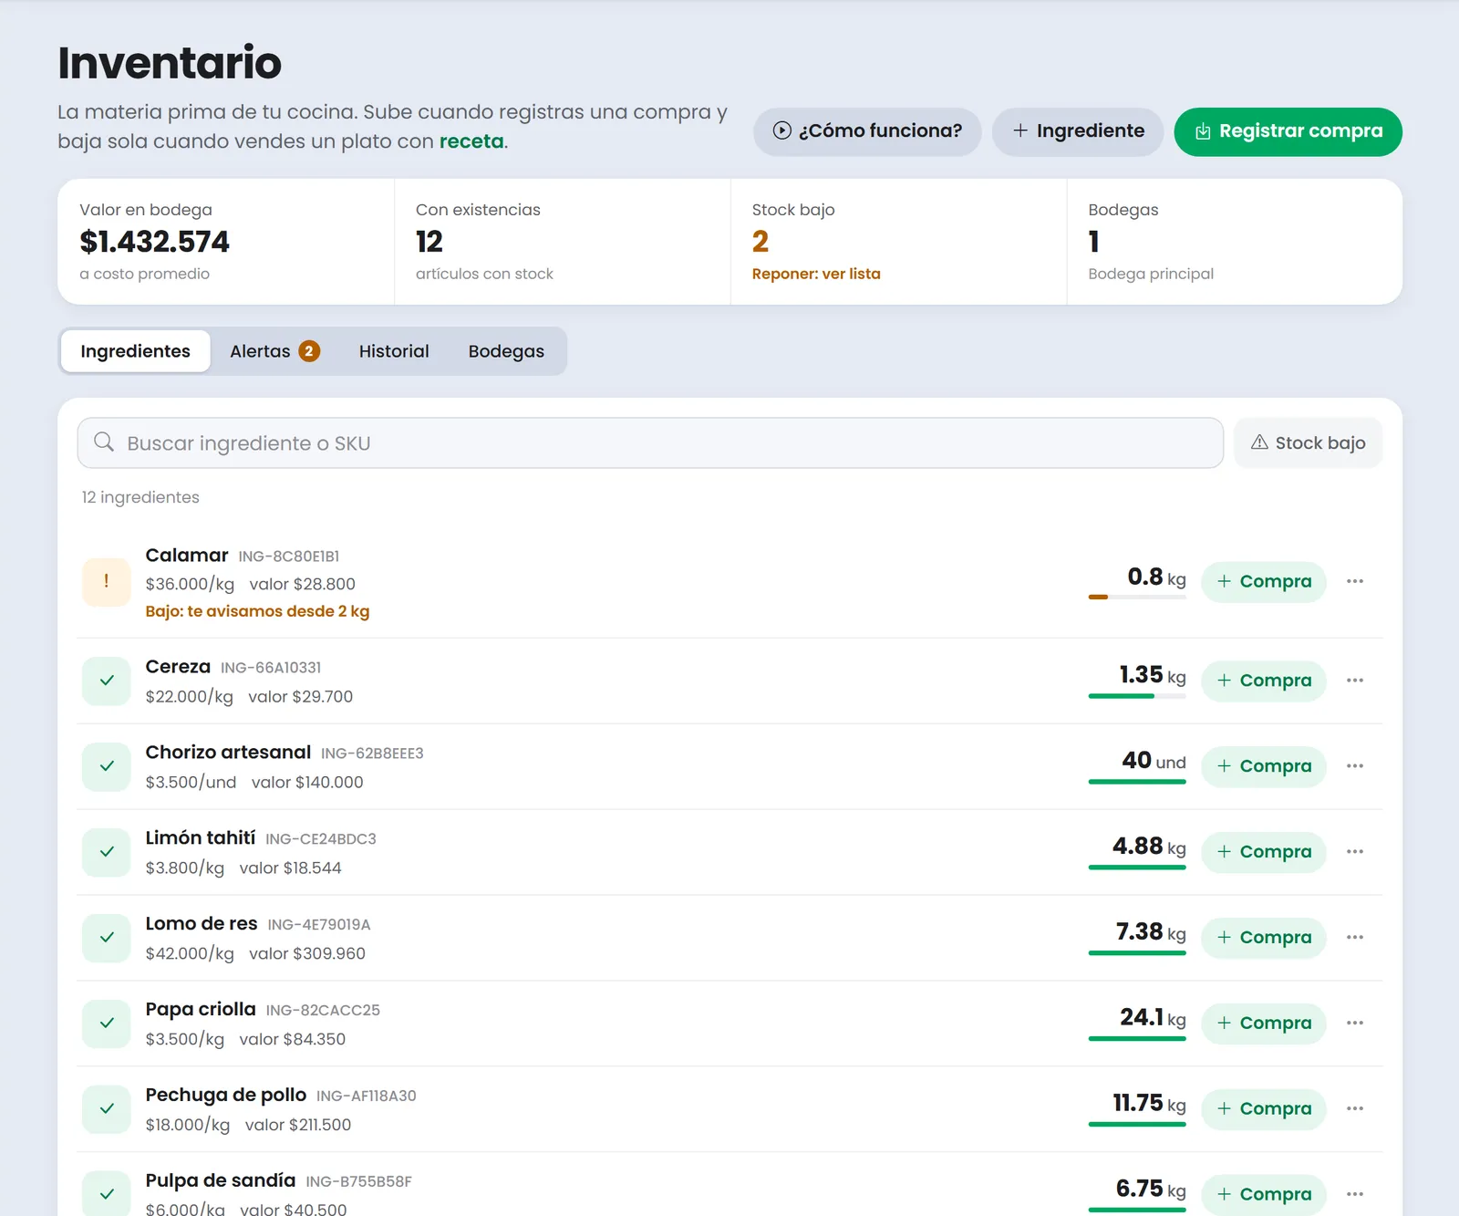Click the Calamar low-stock warning icon

pyautogui.click(x=107, y=582)
